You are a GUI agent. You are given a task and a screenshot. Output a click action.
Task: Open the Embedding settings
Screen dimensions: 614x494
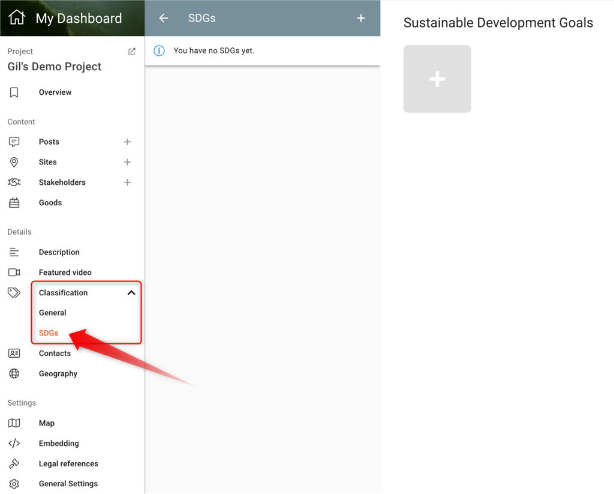click(x=59, y=444)
